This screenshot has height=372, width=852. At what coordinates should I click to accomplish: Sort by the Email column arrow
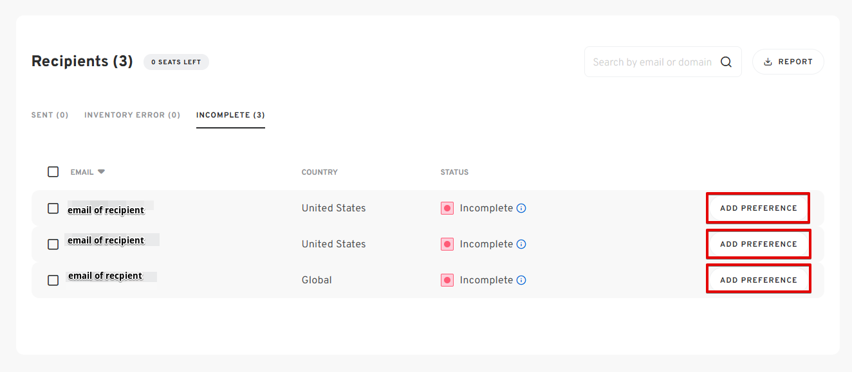101,172
